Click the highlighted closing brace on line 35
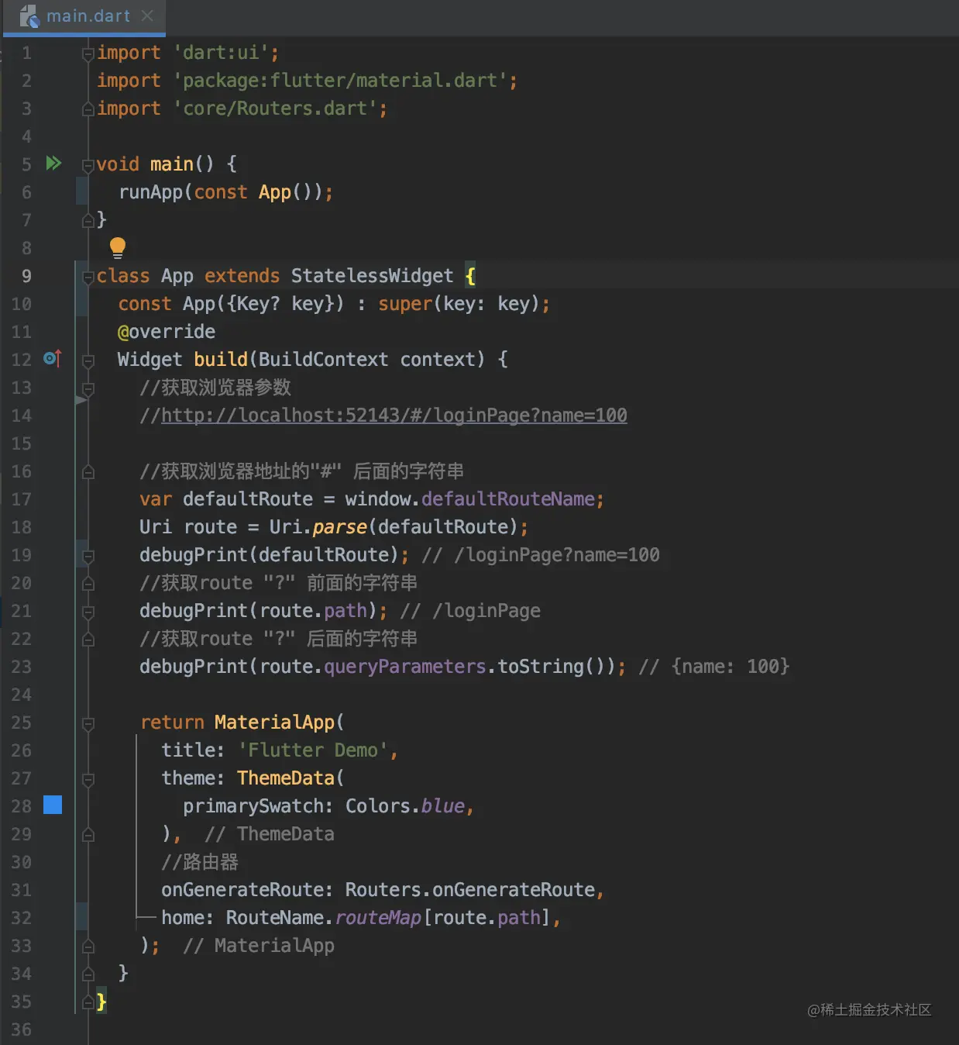The width and height of the screenshot is (959, 1045). 101,1002
